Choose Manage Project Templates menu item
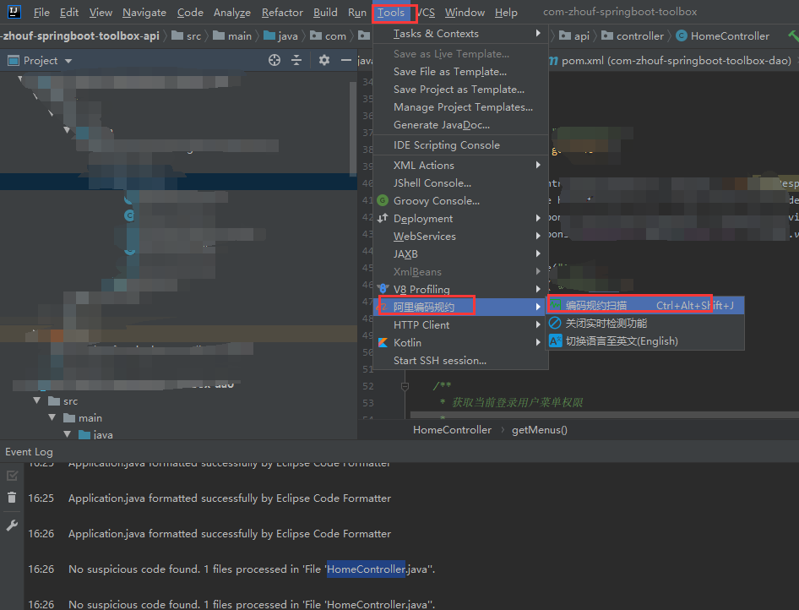 (460, 107)
